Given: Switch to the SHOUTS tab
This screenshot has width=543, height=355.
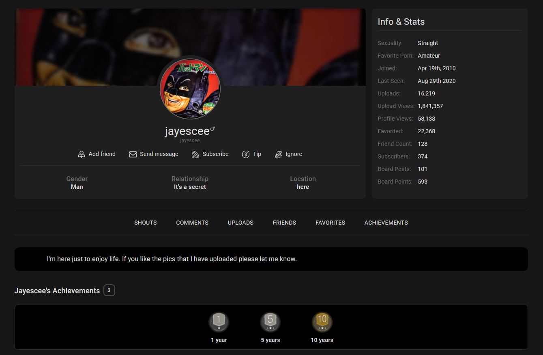Looking at the screenshot, I should pyautogui.click(x=146, y=223).
